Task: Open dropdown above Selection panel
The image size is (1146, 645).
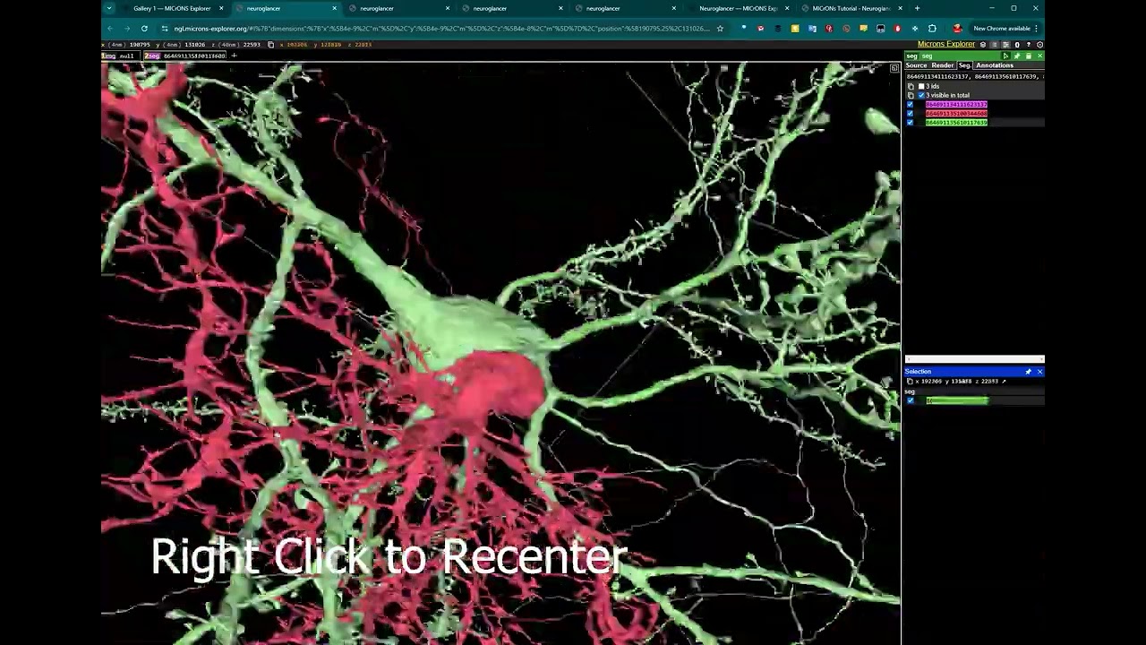Action: point(974,359)
